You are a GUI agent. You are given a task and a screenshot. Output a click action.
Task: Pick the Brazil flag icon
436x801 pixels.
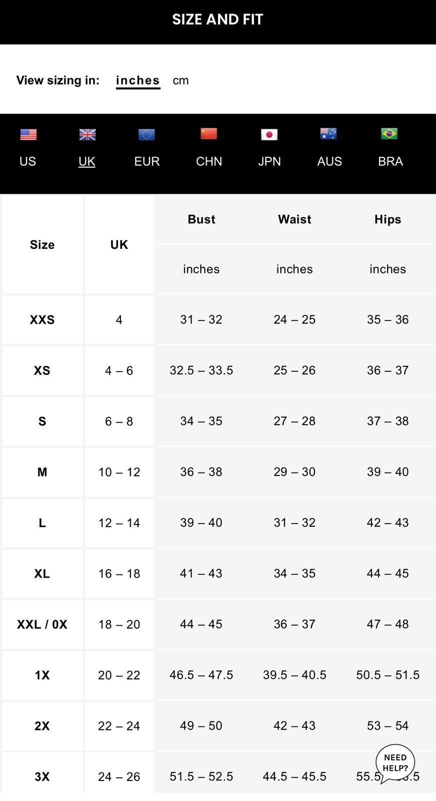(x=389, y=134)
